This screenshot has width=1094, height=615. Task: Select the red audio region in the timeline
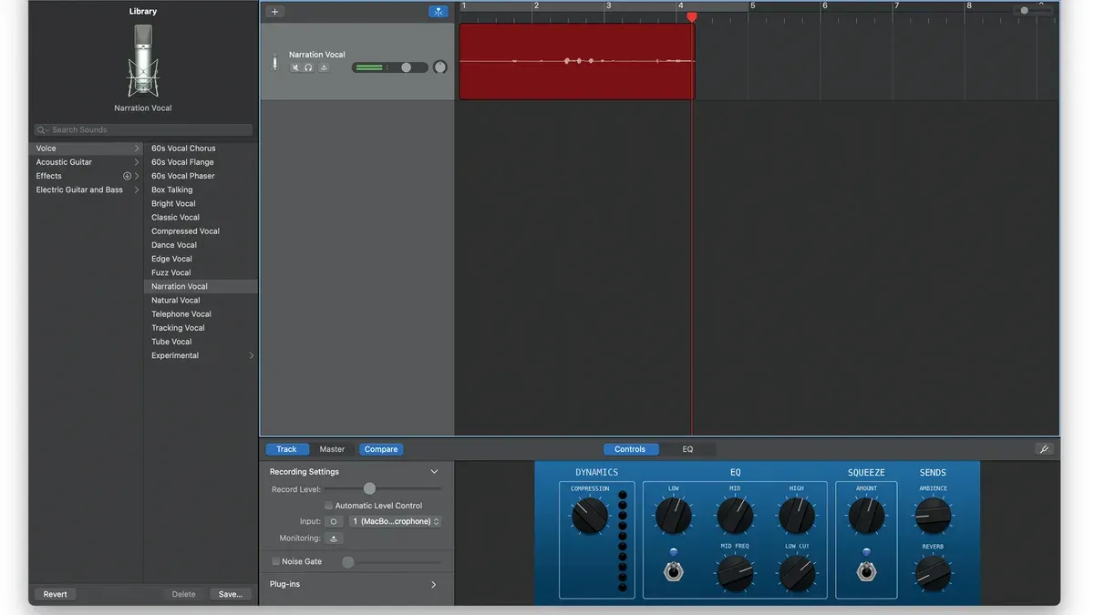click(x=576, y=61)
